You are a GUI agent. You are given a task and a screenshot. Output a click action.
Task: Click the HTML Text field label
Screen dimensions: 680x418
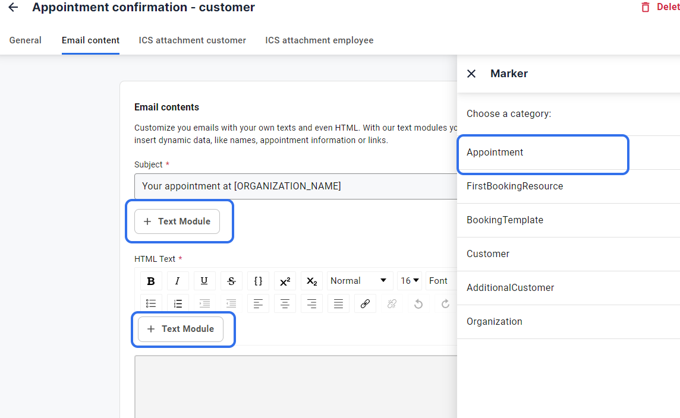tap(155, 259)
